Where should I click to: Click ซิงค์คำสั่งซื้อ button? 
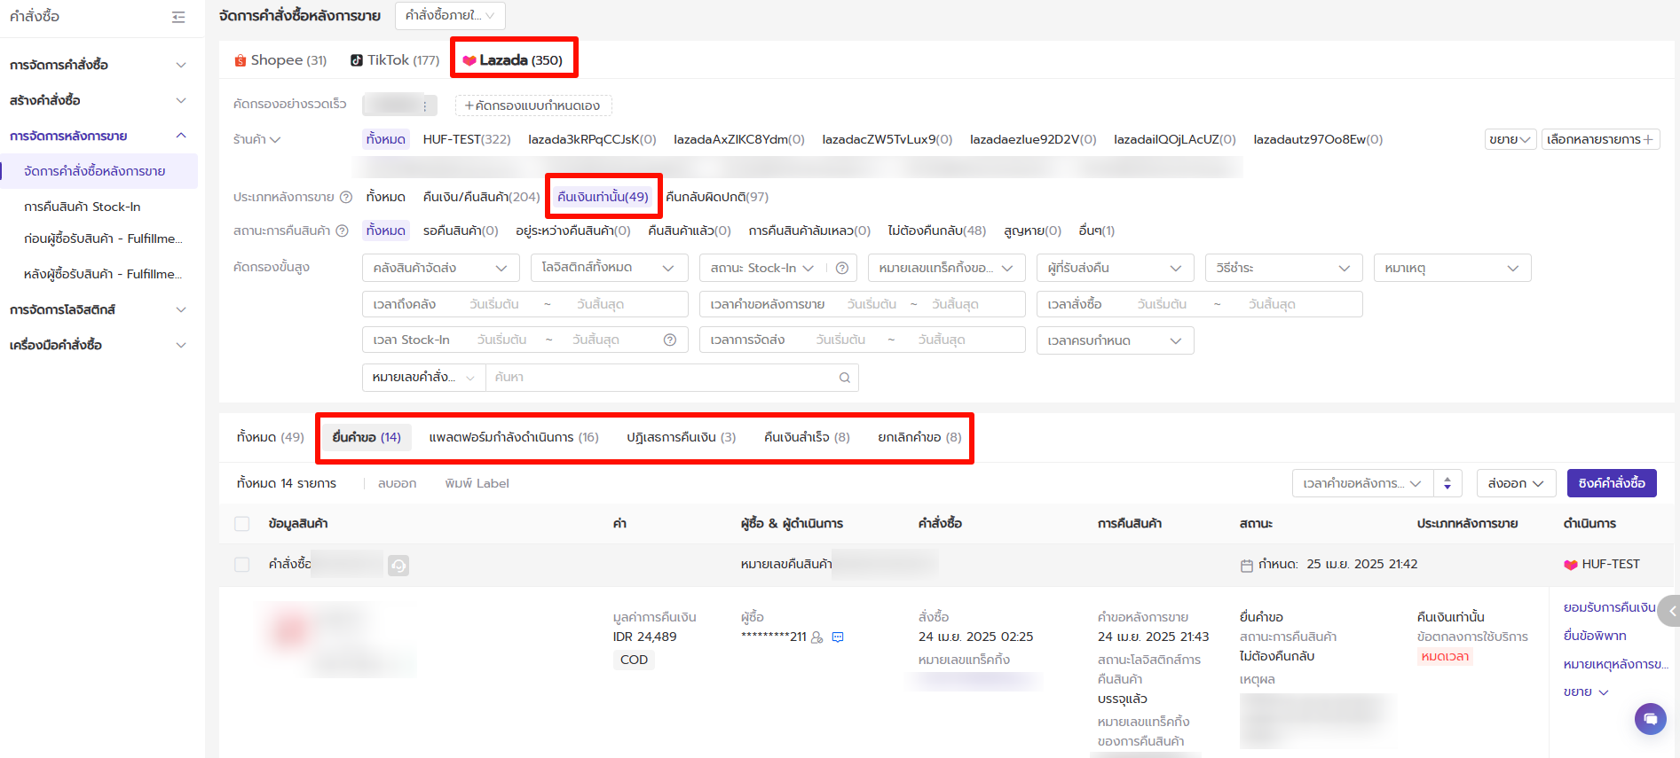[1612, 483]
